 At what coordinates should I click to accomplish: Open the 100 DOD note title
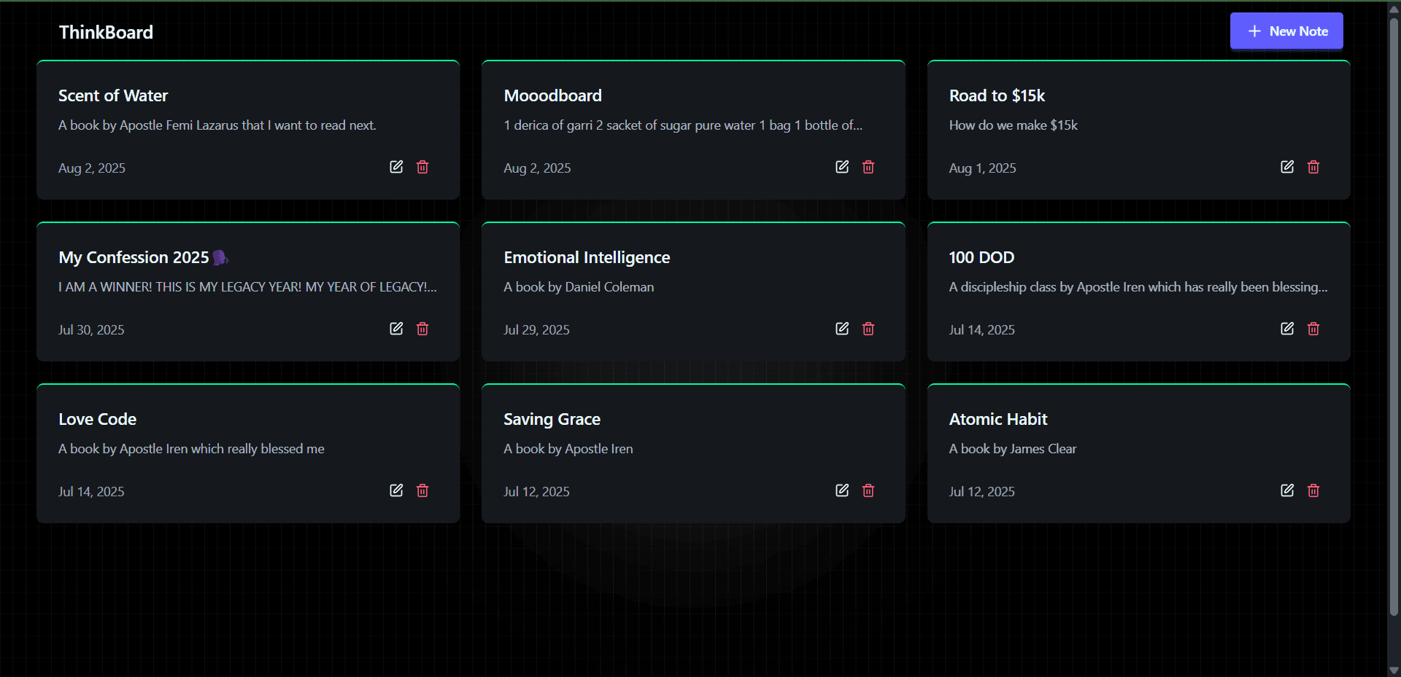(x=981, y=257)
